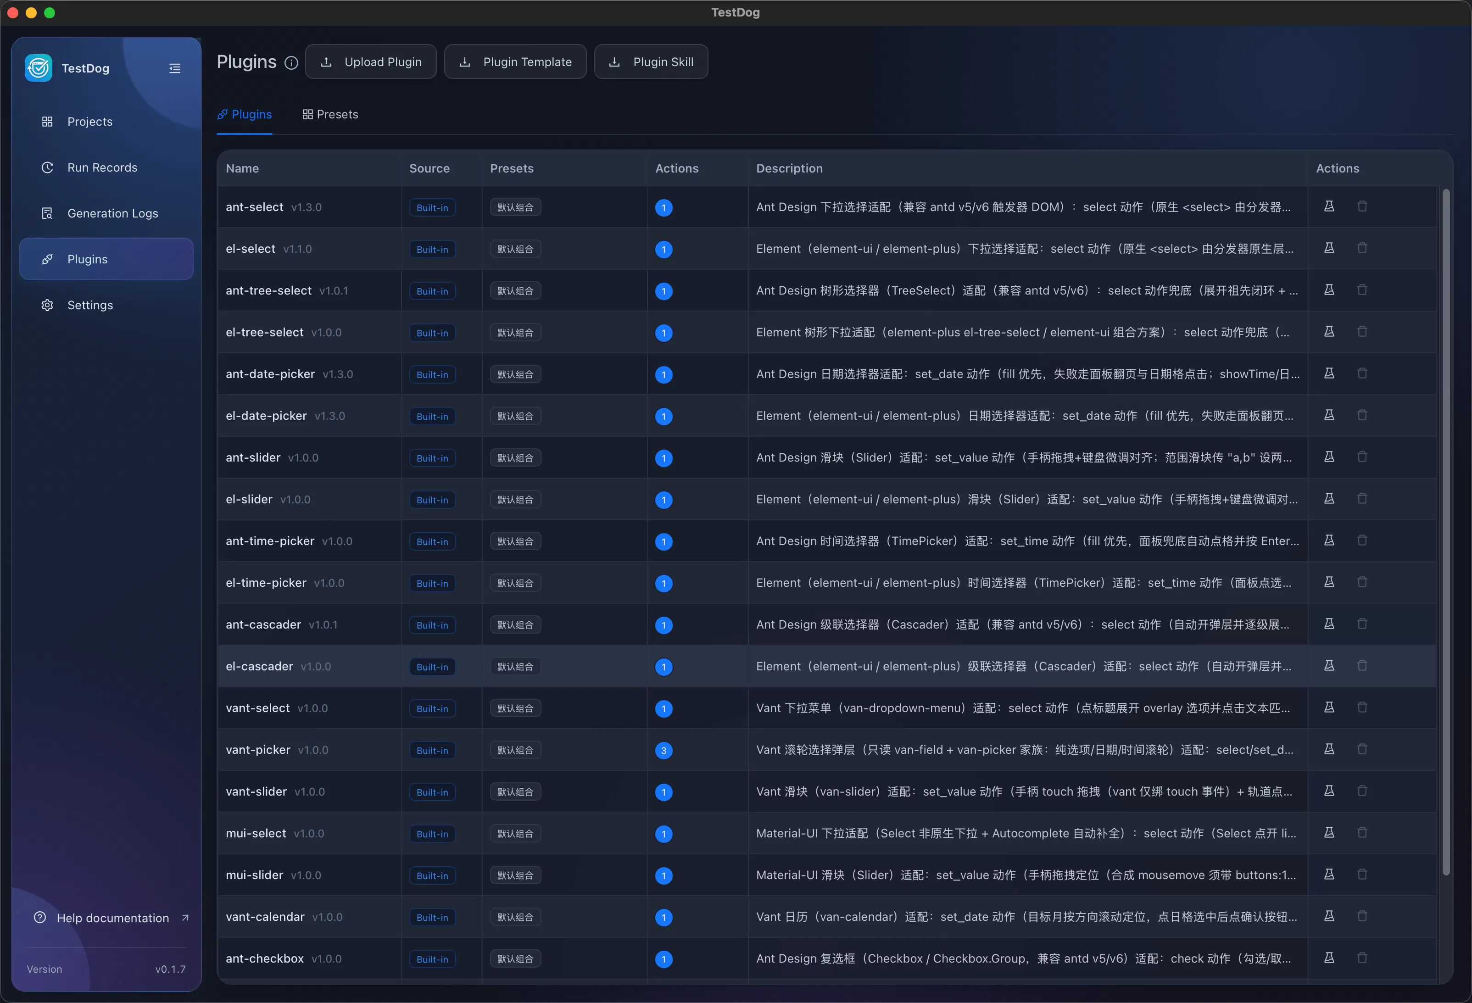Click the el-time-picker plugin name
The image size is (1472, 1003).
coord(266,583)
